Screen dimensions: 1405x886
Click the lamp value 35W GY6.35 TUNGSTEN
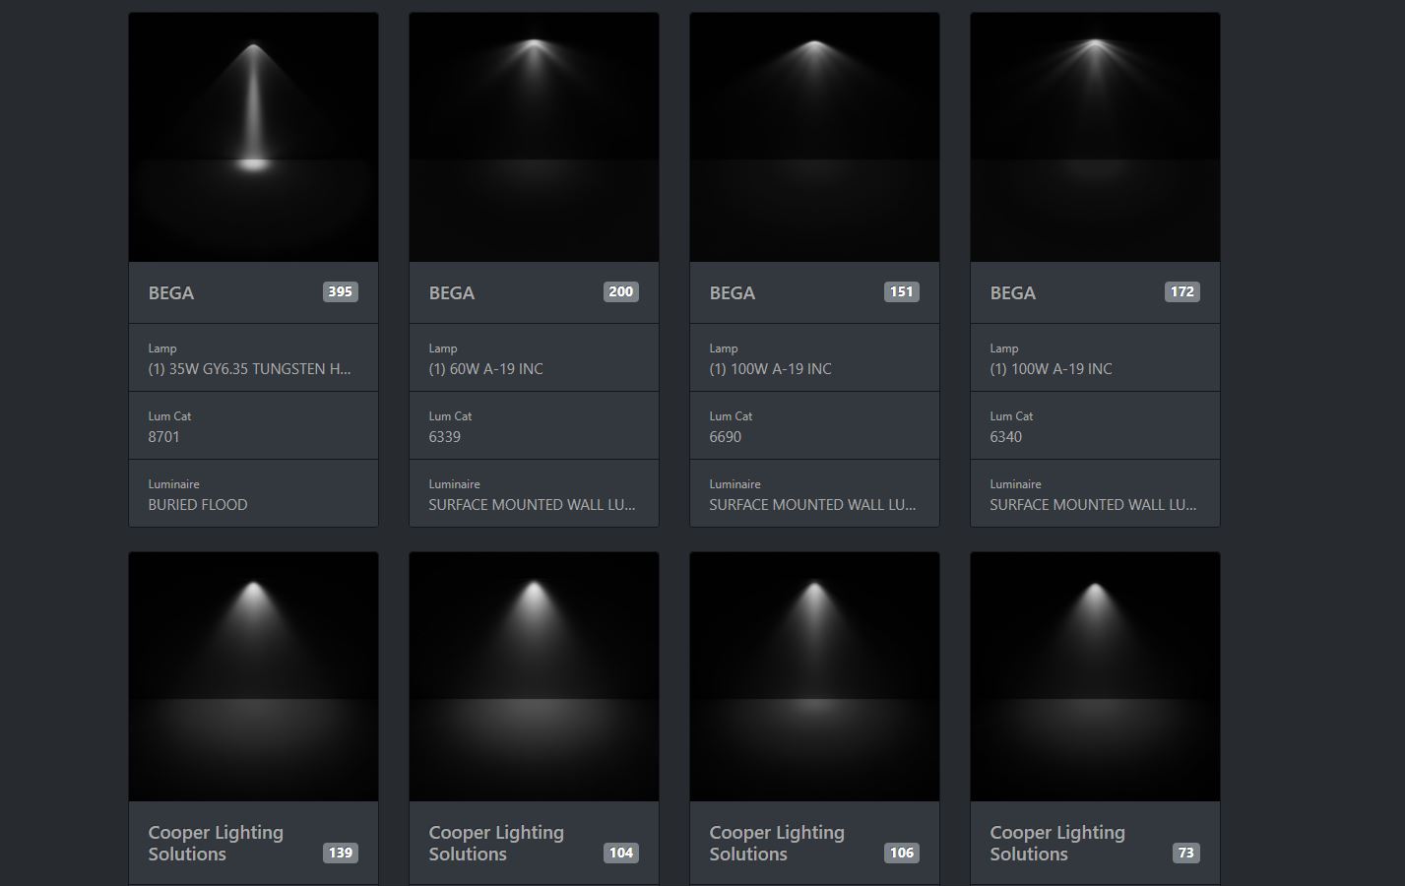(x=250, y=369)
